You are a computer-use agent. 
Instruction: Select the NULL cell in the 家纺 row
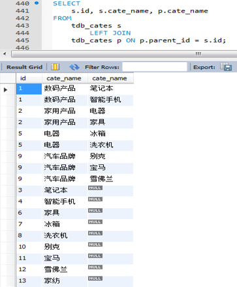pyautogui.click(x=110, y=281)
